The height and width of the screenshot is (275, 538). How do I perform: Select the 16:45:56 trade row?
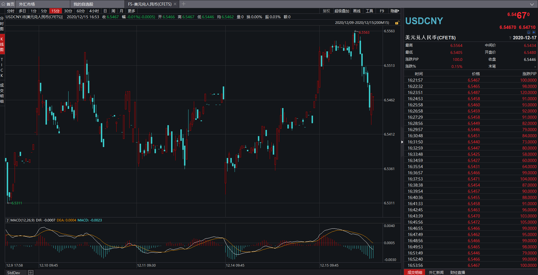471,222
